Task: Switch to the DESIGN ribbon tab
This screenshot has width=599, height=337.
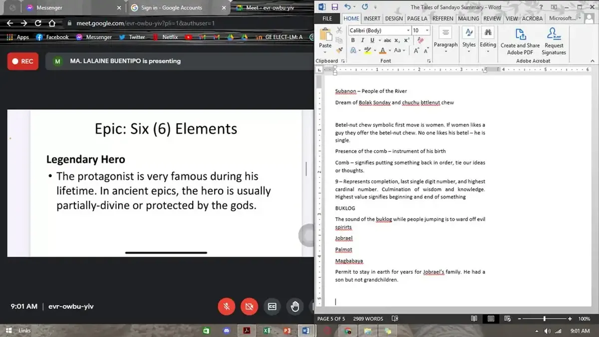Action: click(394, 18)
